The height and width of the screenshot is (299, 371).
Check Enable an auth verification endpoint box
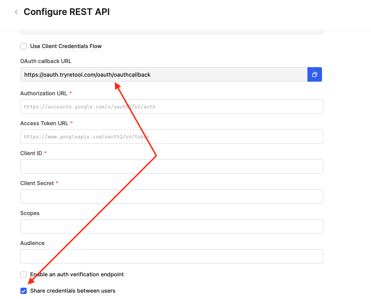pyautogui.click(x=24, y=274)
